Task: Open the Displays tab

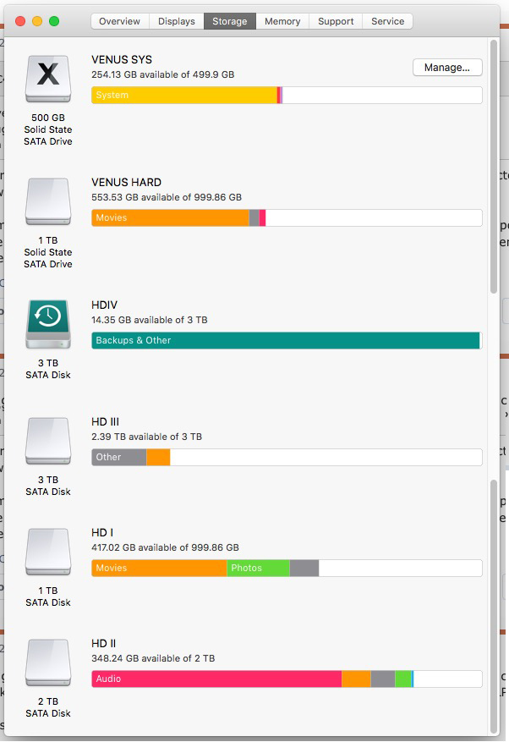Action: (x=177, y=21)
